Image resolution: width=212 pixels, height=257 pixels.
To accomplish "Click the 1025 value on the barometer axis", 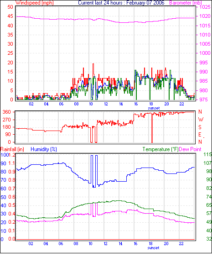I will coord(205,7).
